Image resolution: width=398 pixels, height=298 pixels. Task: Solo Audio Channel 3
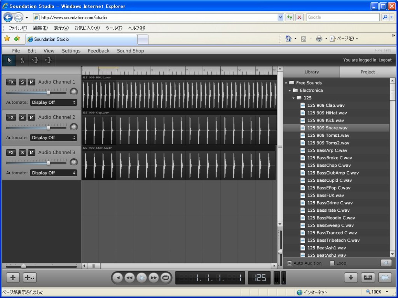[x=22, y=153]
